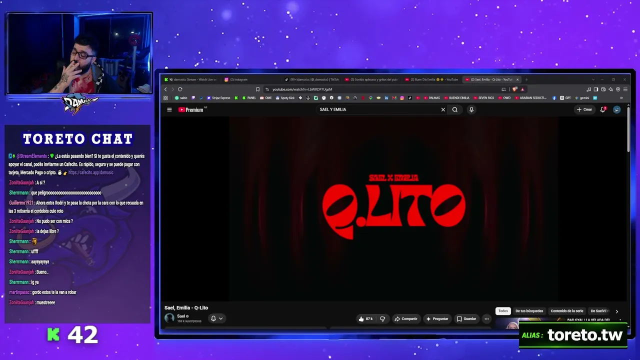Dislike the video with thumbs down
This screenshot has width=640, height=360.
click(382, 318)
